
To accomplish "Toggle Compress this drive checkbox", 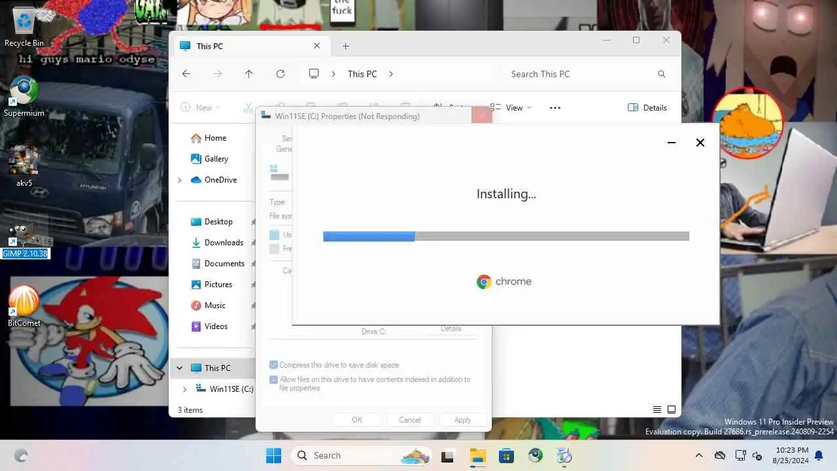I will (273, 365).
